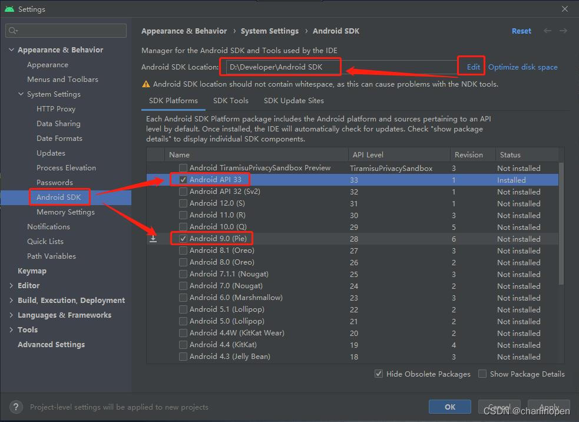
Task: Expand Build, Execution, Deployment section
Action: coord(12,301)
